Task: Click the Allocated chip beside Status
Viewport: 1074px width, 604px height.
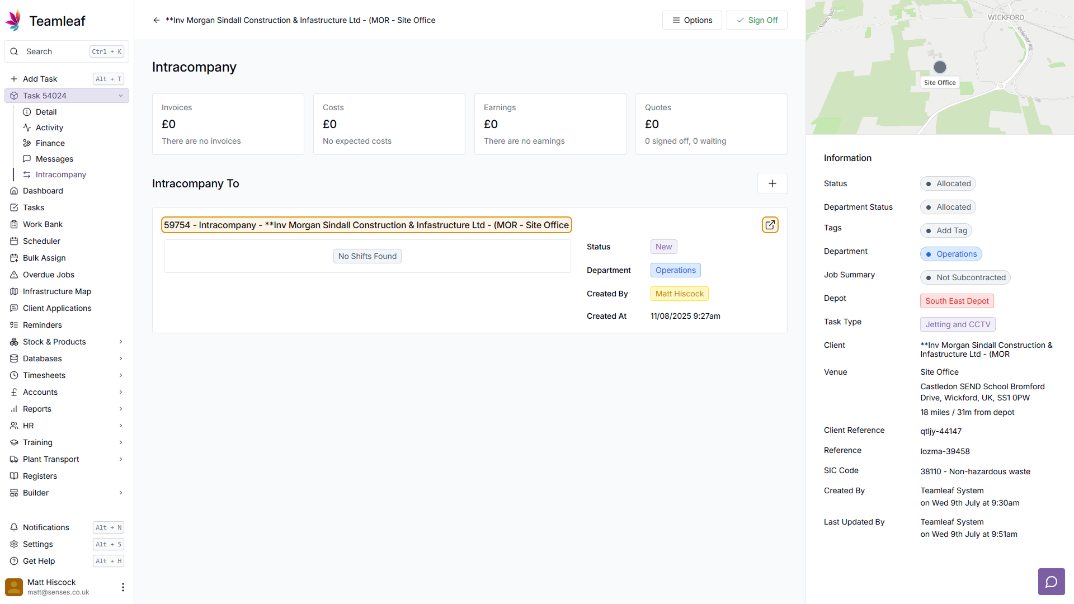Action: [948, 183]
